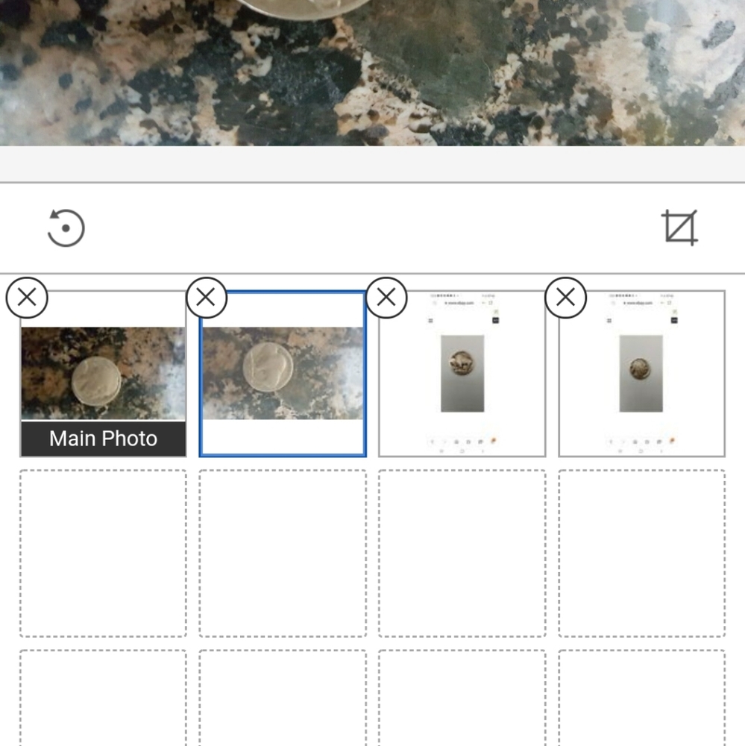Select the blue-bordered coin thumbnail
Viewport: 745px width, 746px height.
tap(283, 374)
